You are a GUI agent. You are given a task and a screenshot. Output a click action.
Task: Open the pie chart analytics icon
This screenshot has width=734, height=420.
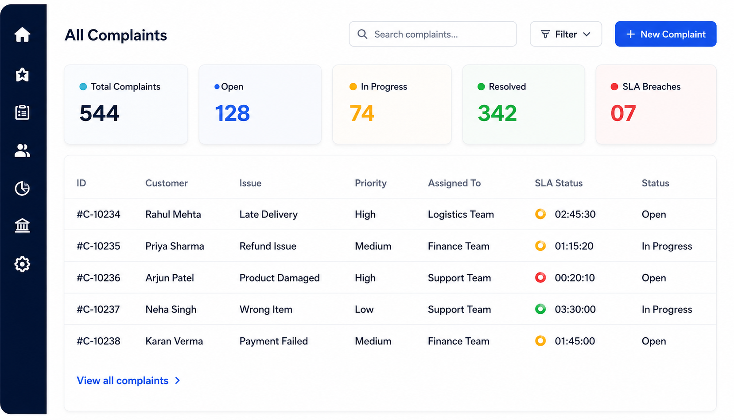coord(22,189)
